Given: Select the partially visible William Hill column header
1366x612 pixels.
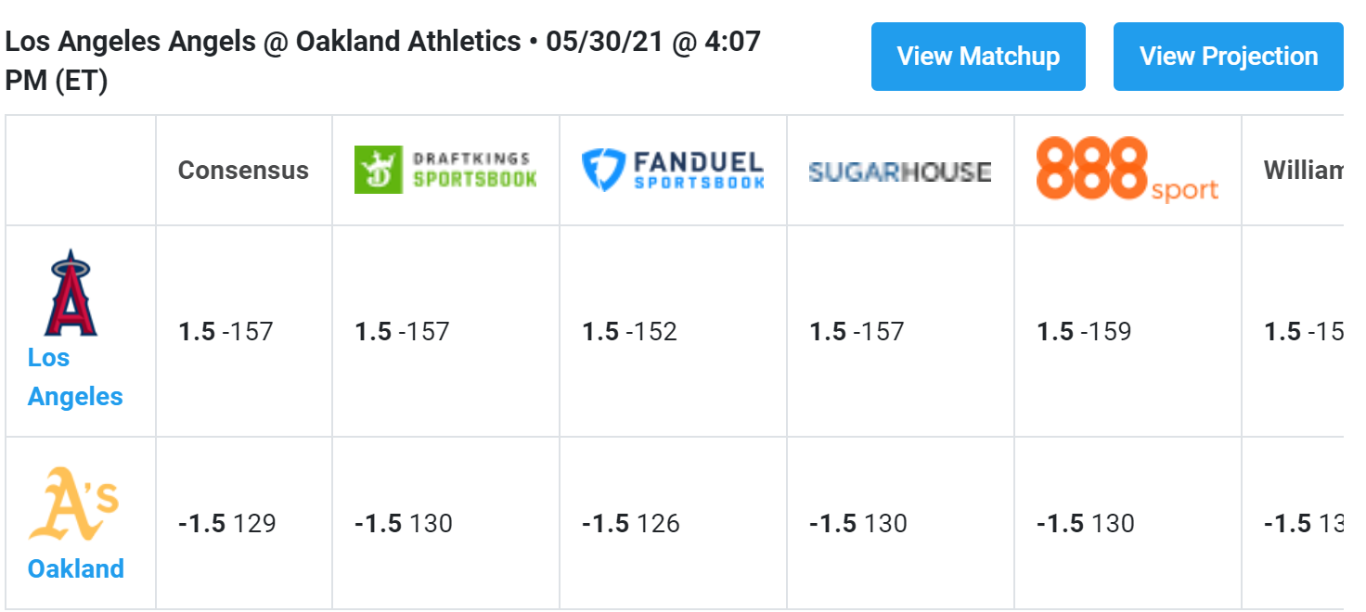Looking at the screenshot, I should [x=1304, y=171].
